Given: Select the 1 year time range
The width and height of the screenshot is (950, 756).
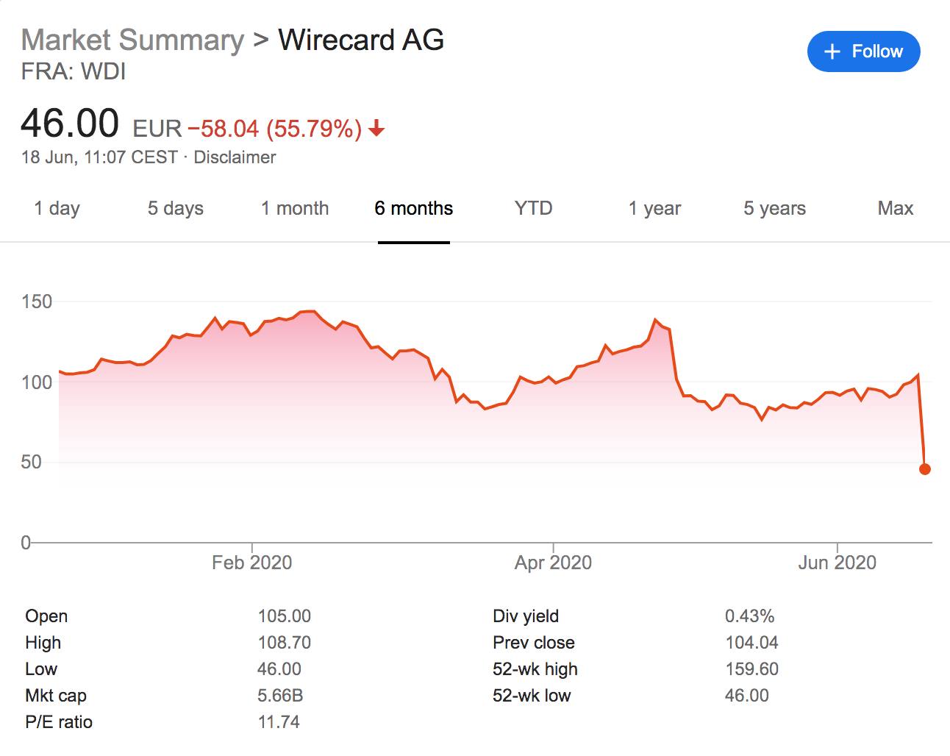Looking at the screenshot, I should [654, 209].
